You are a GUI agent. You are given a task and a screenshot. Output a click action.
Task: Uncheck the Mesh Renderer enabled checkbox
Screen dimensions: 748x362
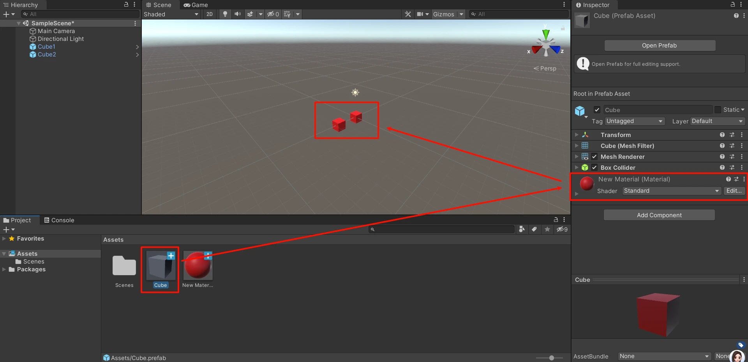coord(595,156)
